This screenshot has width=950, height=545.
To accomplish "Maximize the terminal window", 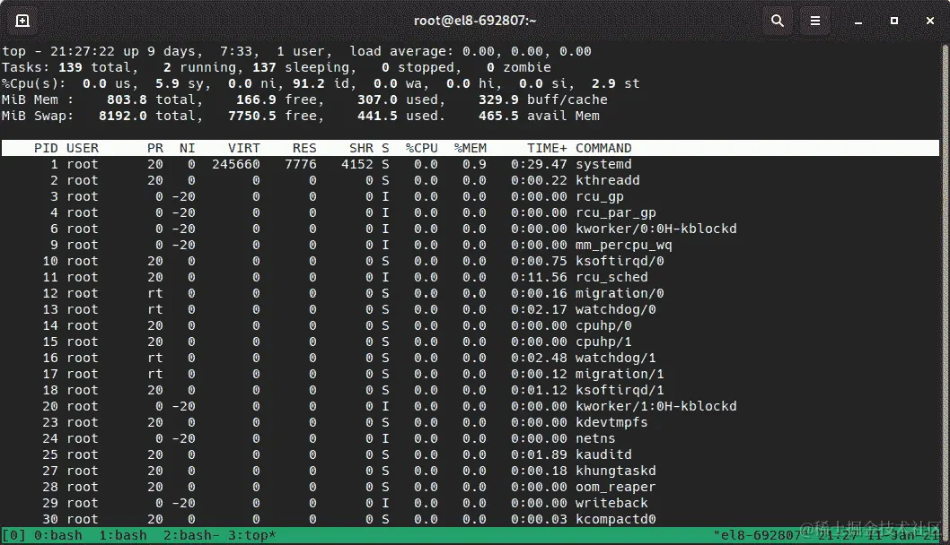I will 894,21.
